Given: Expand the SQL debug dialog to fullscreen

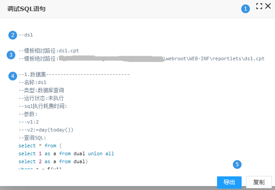Looking at the screenshot, I should (x=259, y=7).
